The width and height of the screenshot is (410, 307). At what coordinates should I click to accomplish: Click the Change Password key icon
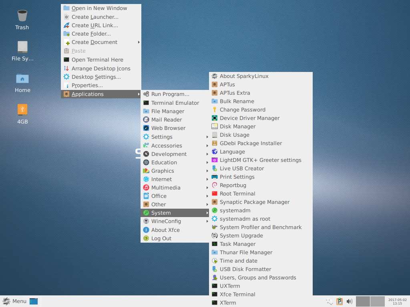click(215, 110)
